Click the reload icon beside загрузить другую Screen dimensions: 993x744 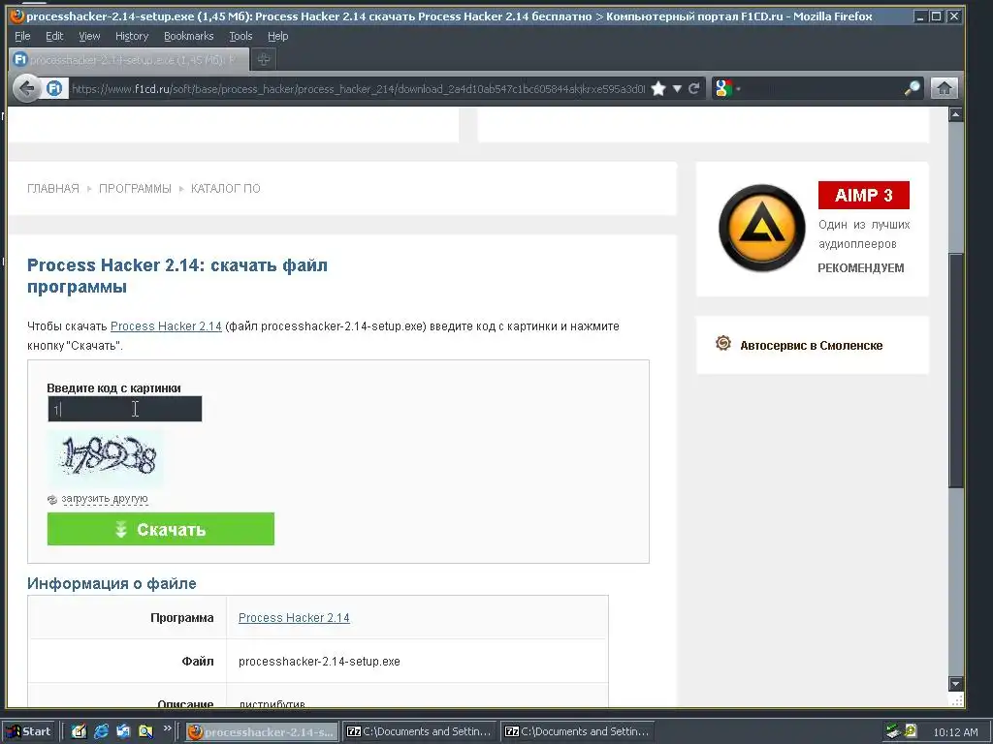pyautogui.click(x=52, y=500)
